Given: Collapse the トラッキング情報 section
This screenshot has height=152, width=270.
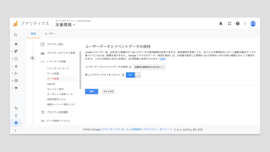Looking at the screenshot, I should click(56, 61).
